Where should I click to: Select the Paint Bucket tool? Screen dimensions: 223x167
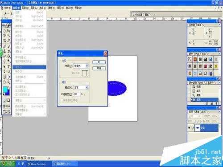click(9, 56)
